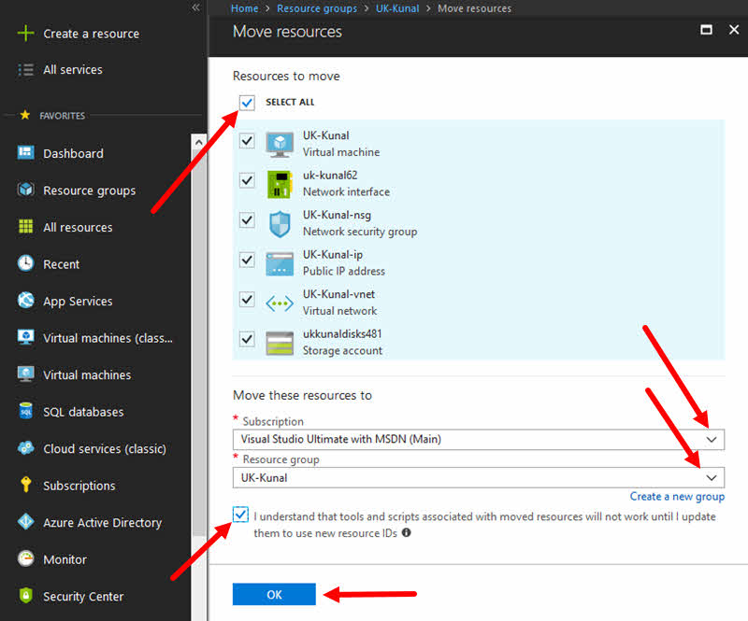Click the info icon after resource IDs text
The width and height of the screenshot is (748, 621).
[x=406, y=533]
